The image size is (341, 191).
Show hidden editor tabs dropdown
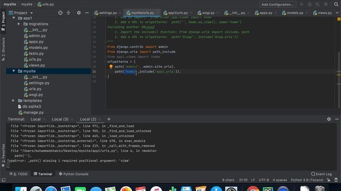(337, 13)
